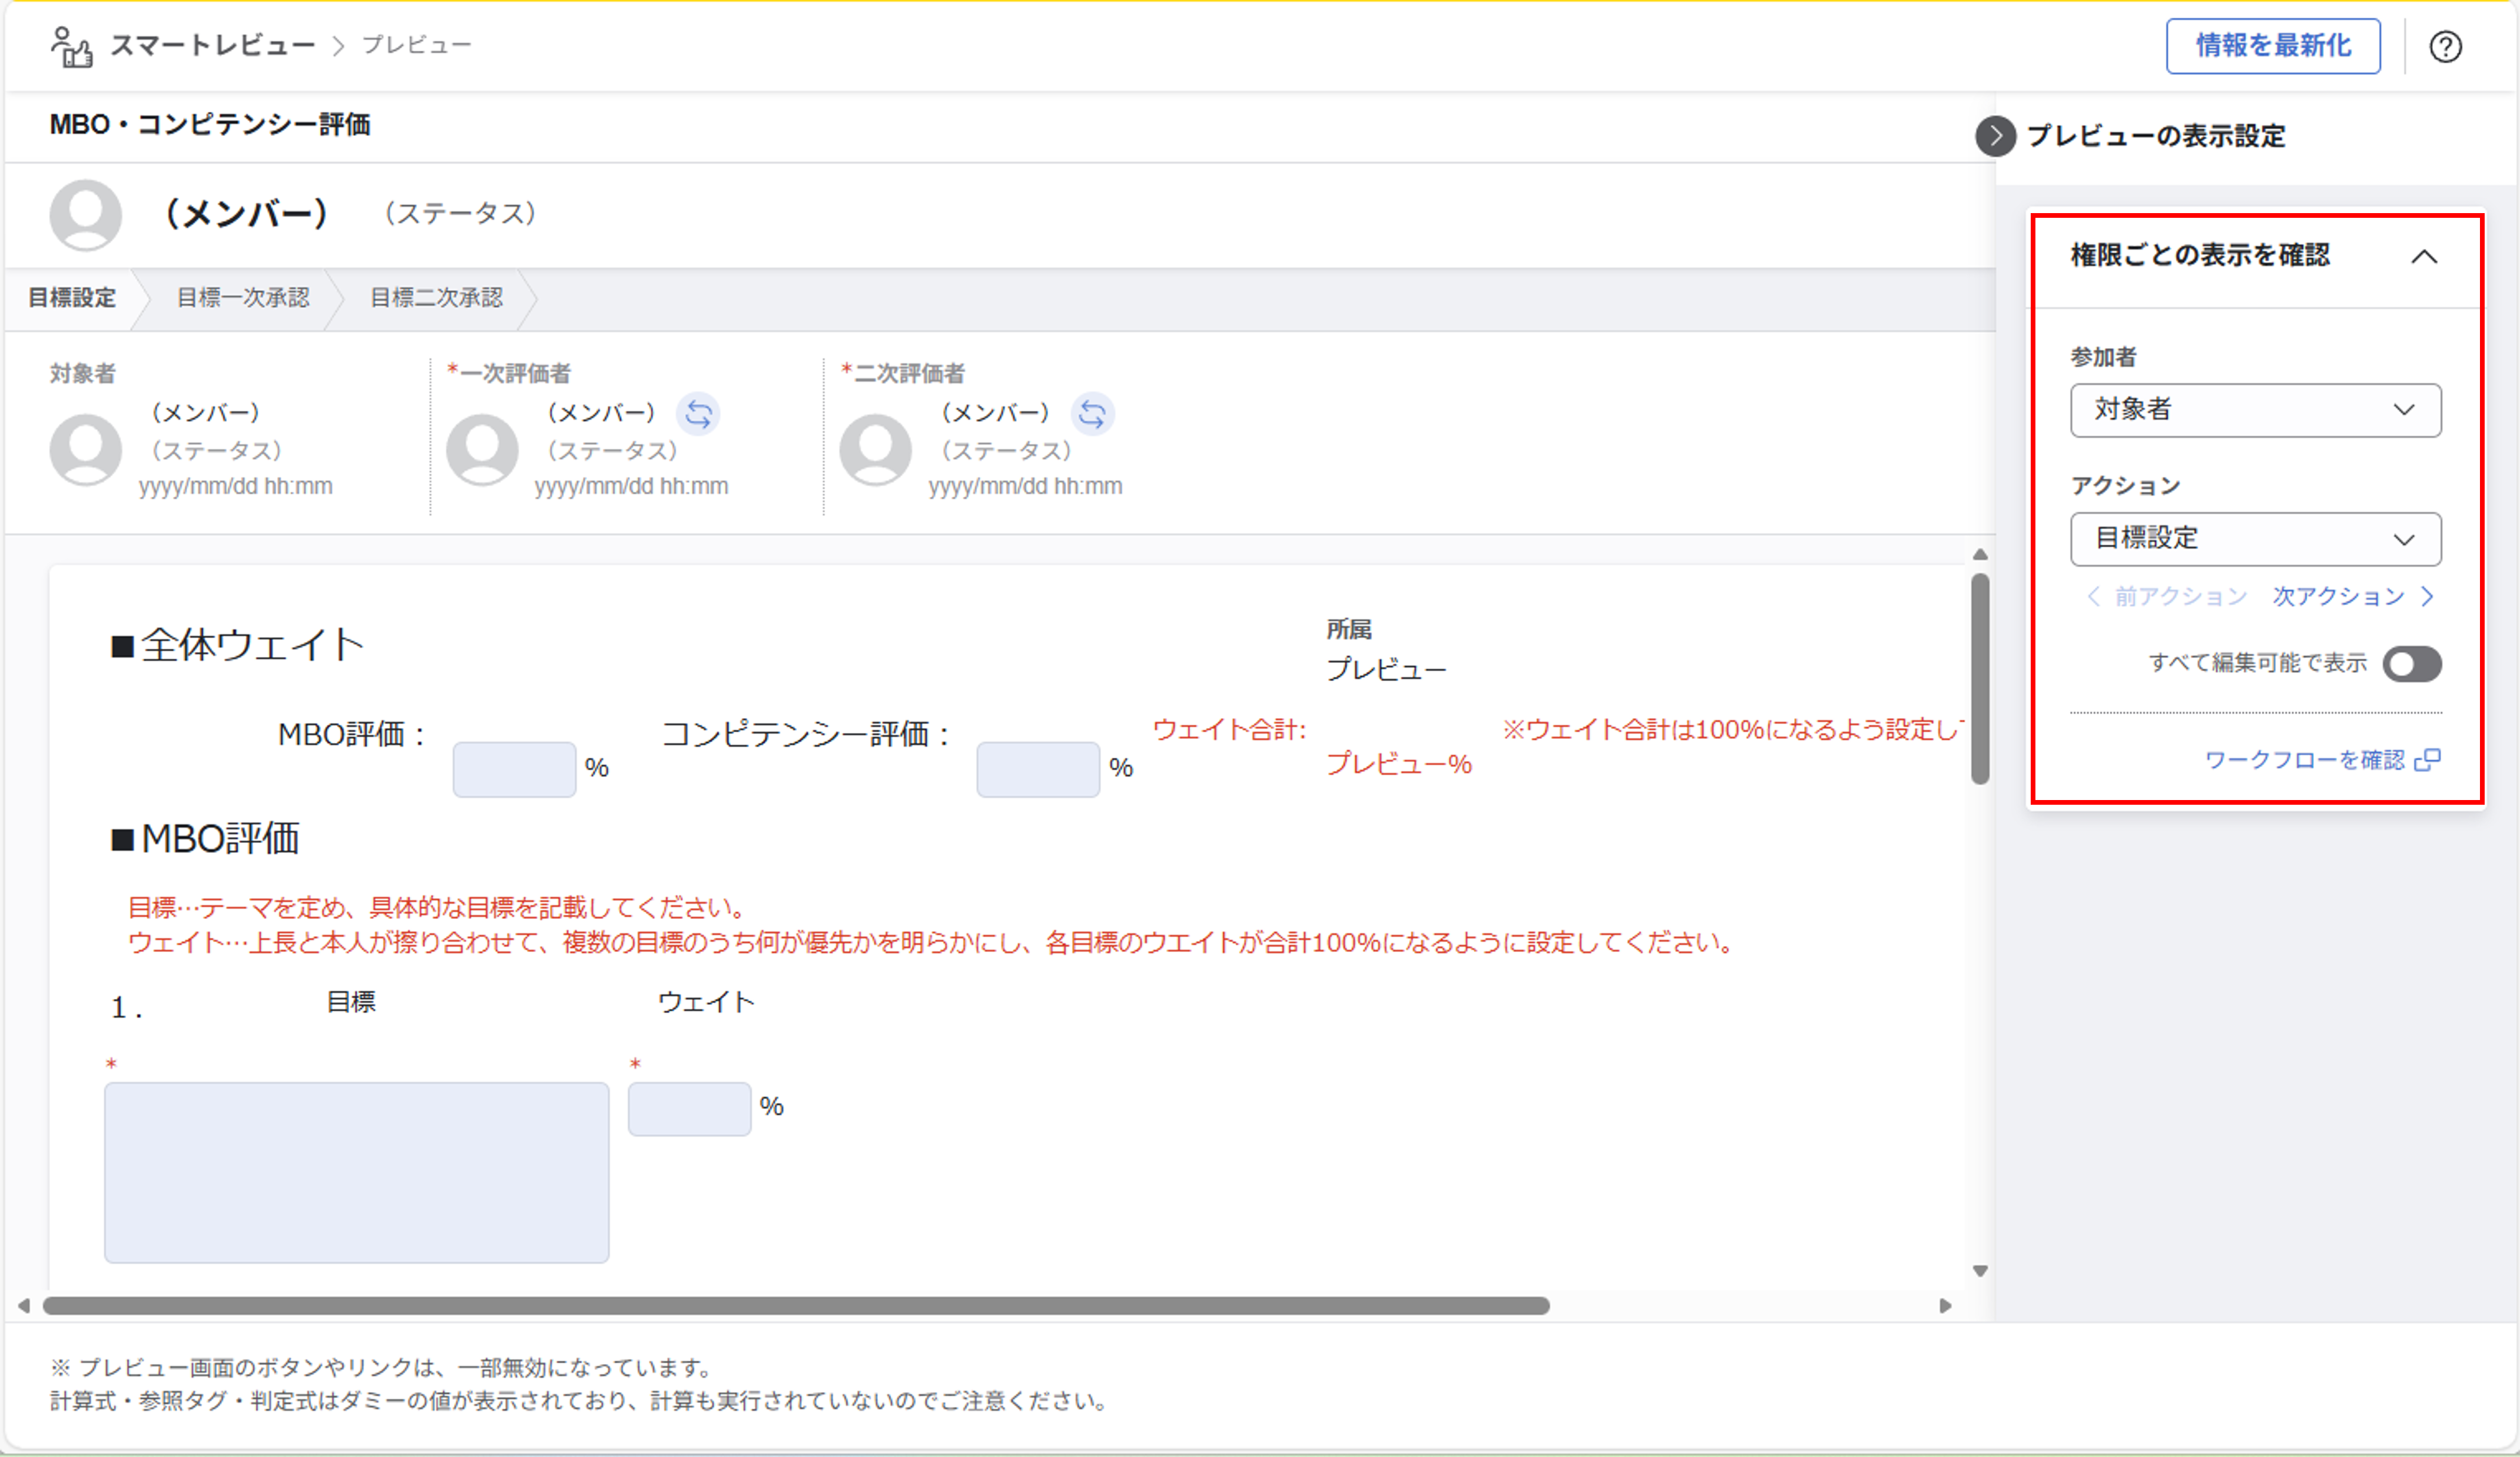
Task: Click the help question mark icon
Action: (2445, 47)
